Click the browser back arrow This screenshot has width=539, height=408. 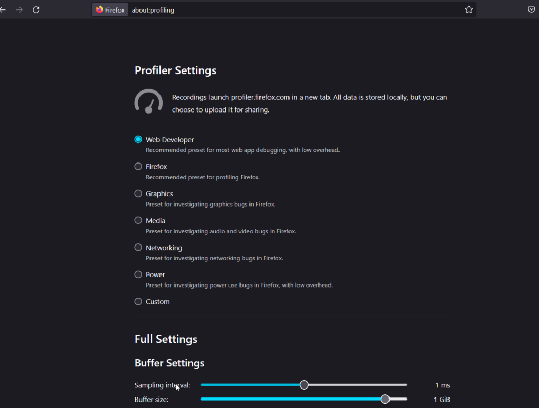[x=3, y=9]
